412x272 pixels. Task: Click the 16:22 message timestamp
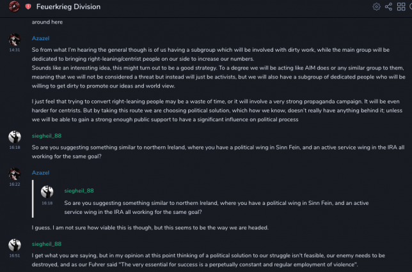(x=14, y=184)
